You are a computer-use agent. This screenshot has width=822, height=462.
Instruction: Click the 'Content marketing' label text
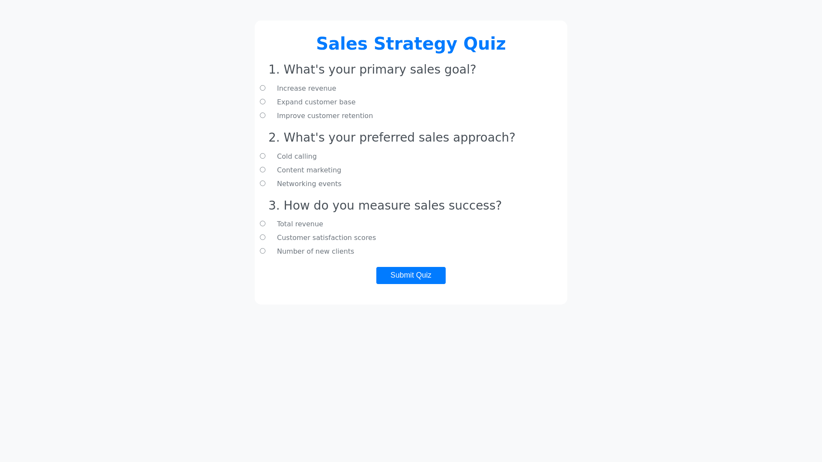[309, 170]
